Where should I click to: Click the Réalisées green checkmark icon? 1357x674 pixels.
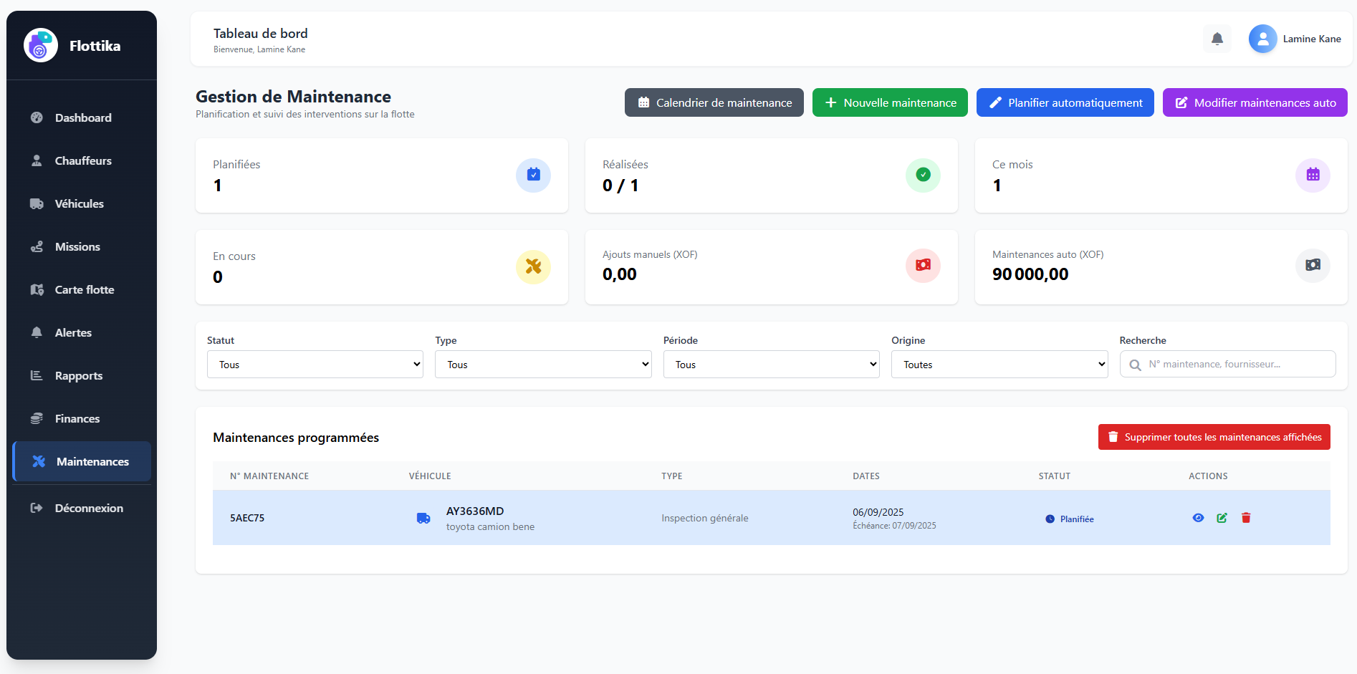923,175
